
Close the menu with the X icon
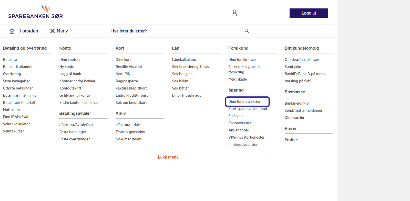click(52, 31)
